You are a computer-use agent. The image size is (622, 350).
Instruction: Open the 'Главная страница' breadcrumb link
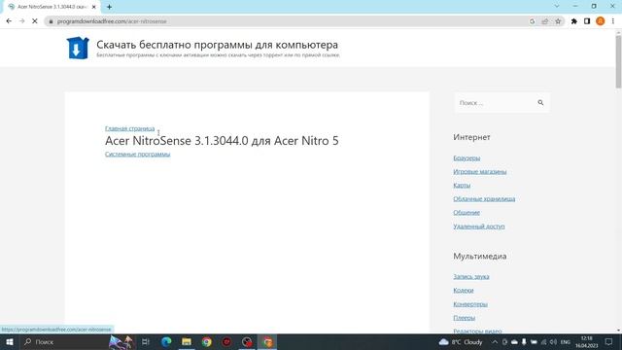(x=129, y=128)
